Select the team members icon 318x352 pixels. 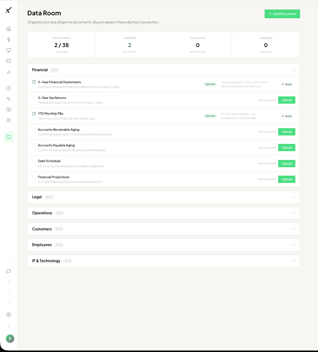(8, 120)
